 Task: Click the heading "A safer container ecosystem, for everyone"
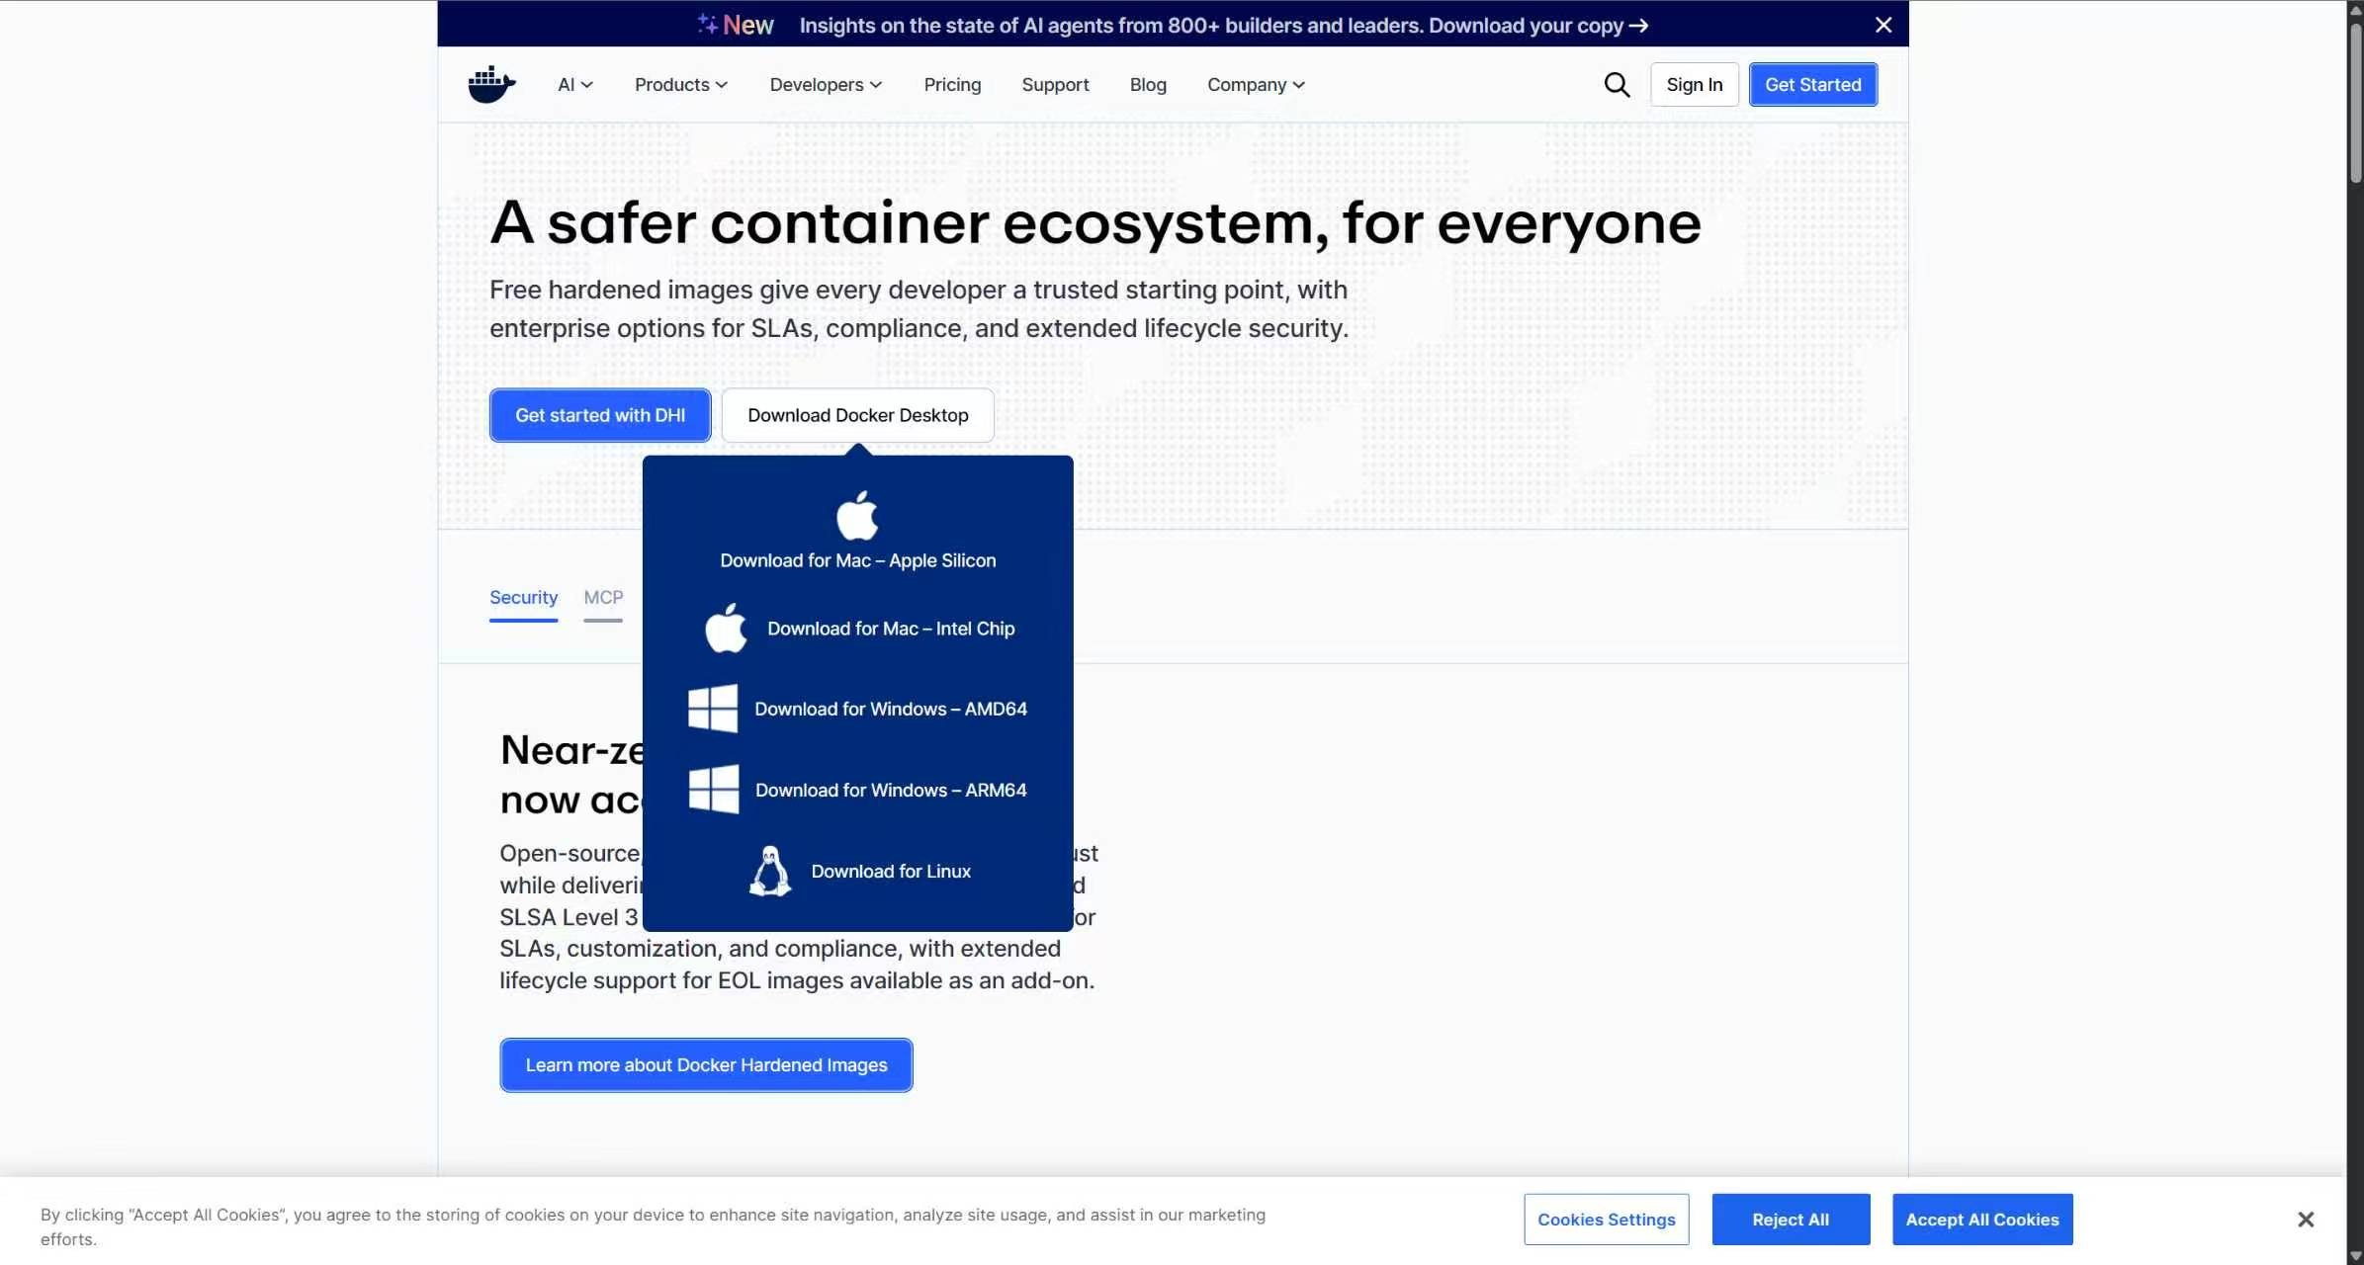click(1095, 223)
